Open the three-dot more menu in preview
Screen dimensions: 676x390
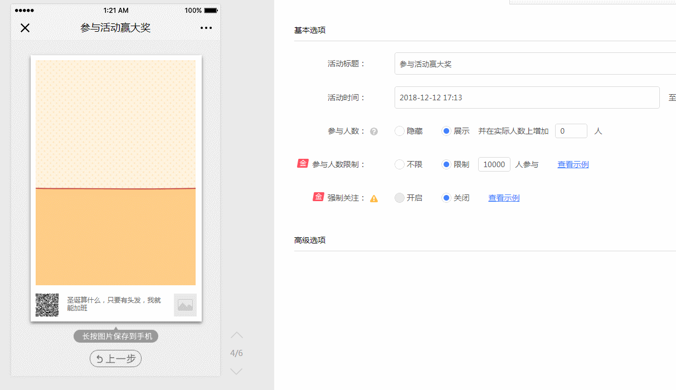(x=206, y=28)
